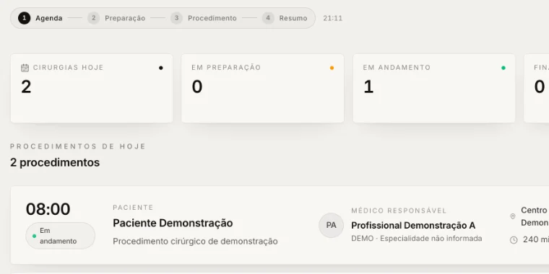This screenshot has width=549, height=274.
Task: Click the Procedimentos de Hoje heading
Action: [x=78, y=146]
